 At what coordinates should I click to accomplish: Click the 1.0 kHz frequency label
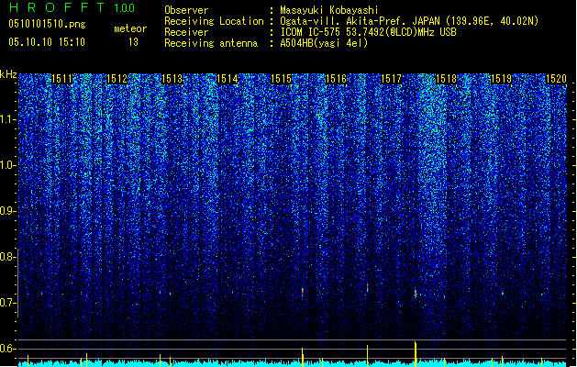pos(7,165)
